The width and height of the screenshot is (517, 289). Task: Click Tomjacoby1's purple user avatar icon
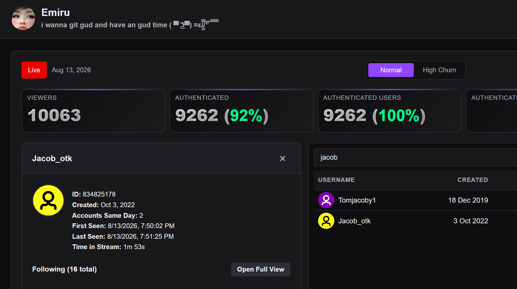coord(326,200)
